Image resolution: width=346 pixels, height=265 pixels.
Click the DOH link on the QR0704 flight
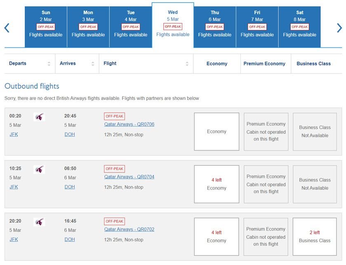pos(69,187)
